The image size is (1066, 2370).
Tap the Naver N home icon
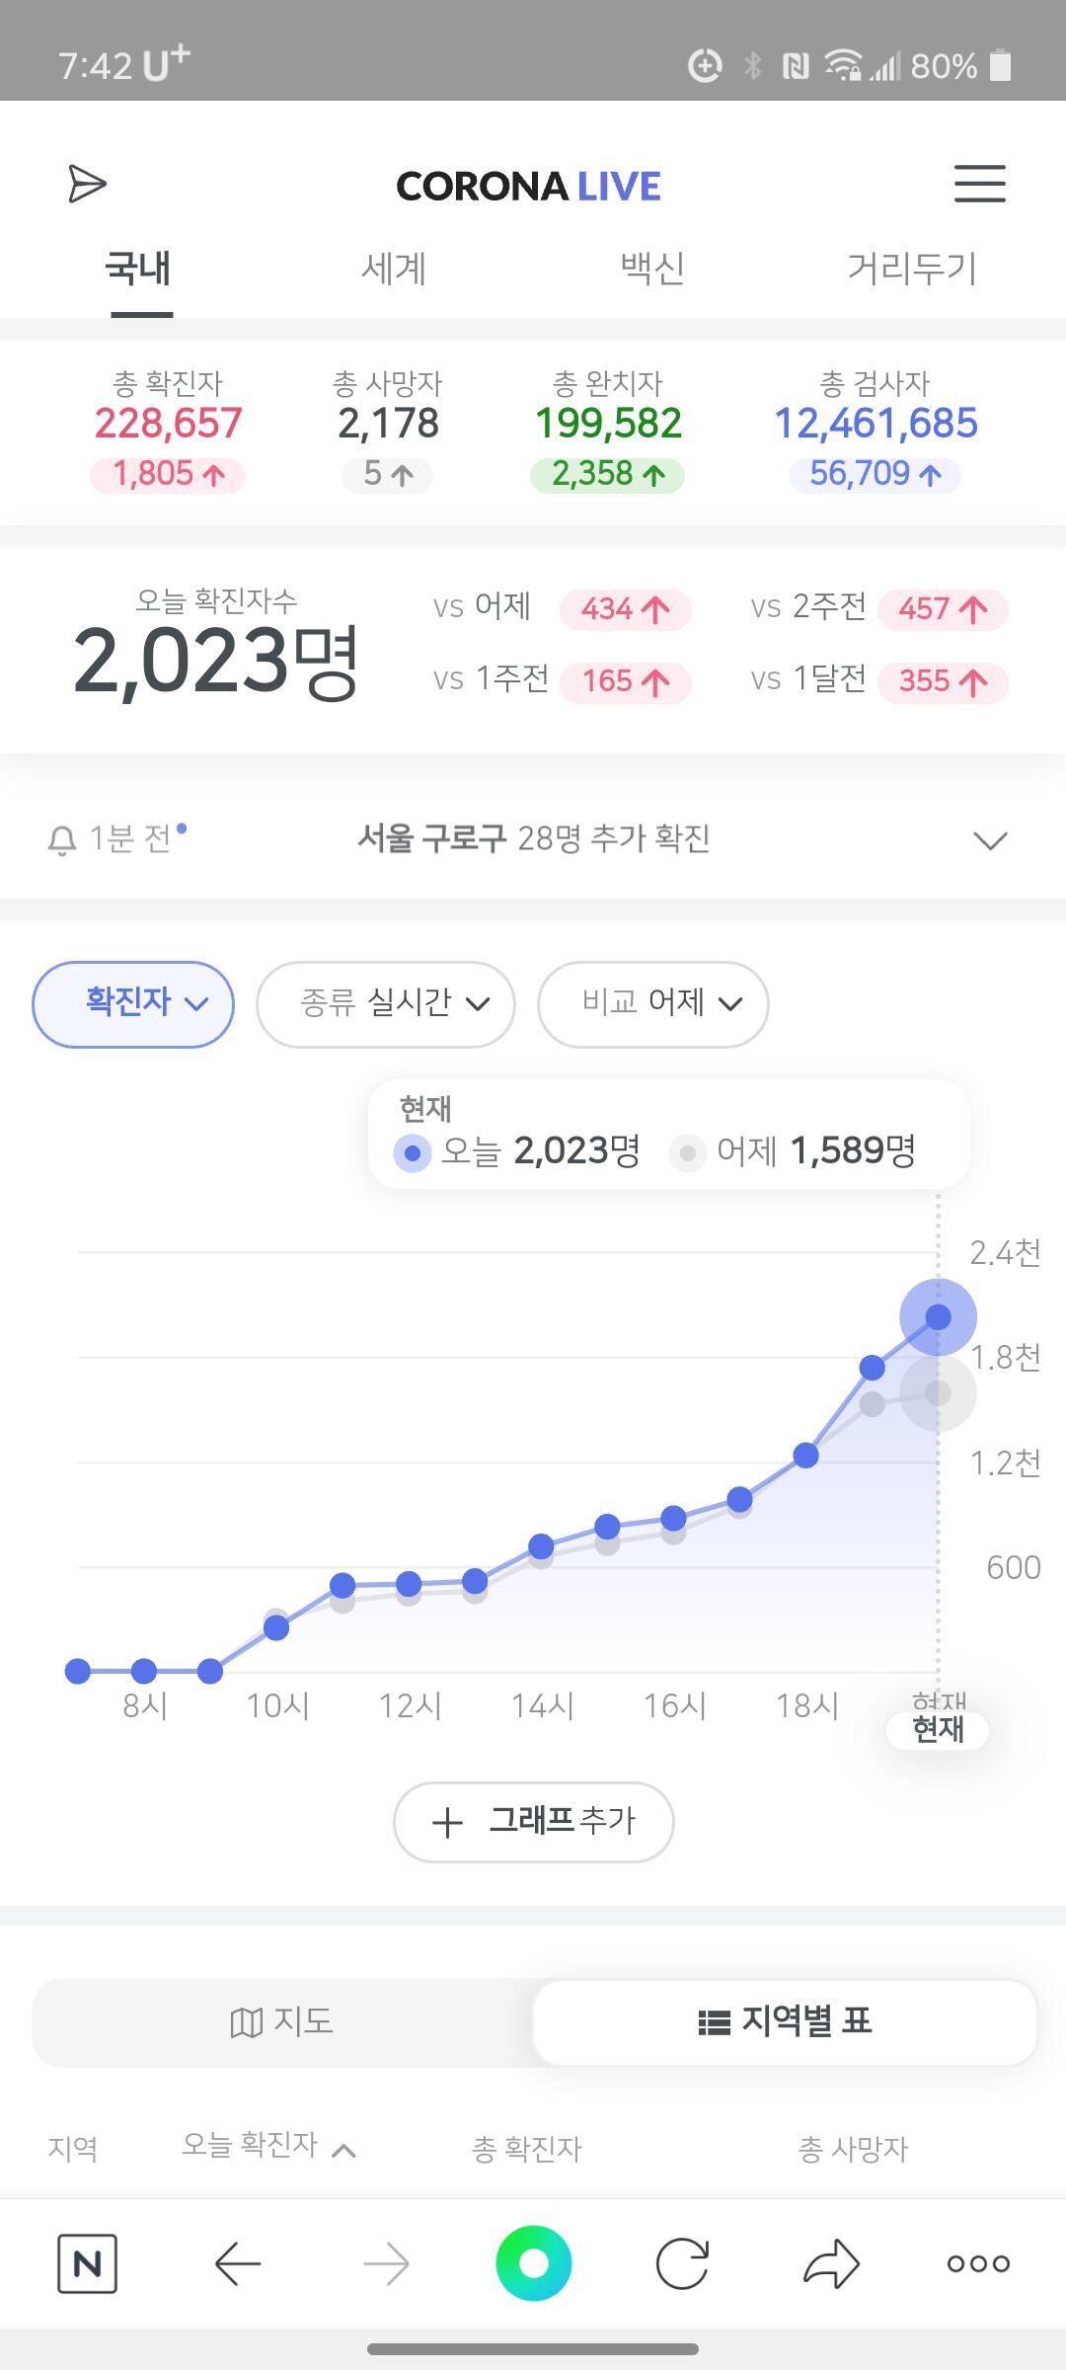[x=87, y=2262]
